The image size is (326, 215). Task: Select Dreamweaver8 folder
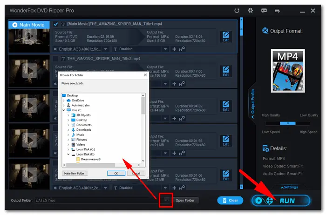coord(91,159)
